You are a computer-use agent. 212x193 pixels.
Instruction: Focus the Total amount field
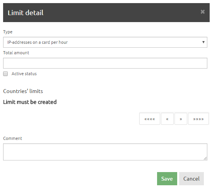(105, 63)
